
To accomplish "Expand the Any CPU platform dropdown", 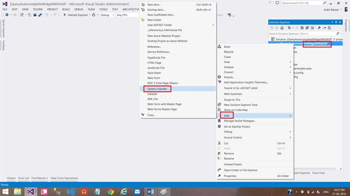I will [127, 15].
